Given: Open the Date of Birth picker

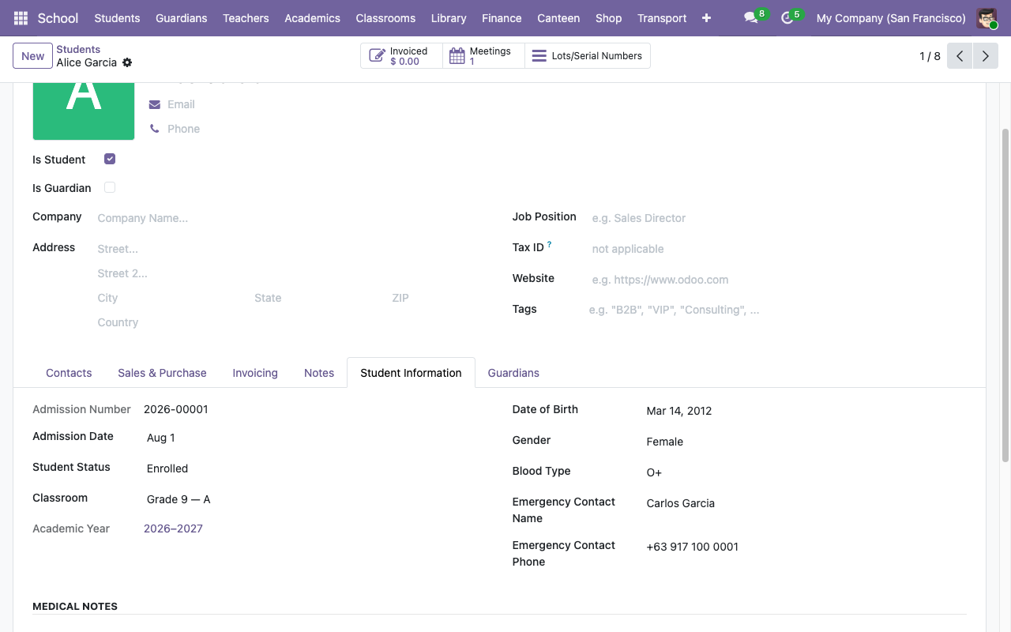Looking at the screenshot, I should pyautogui.click(x=805, y=411).
